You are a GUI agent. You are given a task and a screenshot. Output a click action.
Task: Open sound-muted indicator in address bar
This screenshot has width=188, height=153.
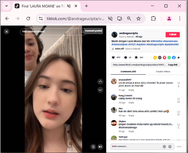point(110,19)
